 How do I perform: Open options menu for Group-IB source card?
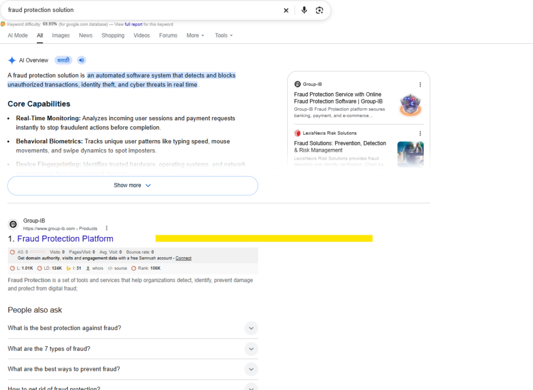coord(420,84)
